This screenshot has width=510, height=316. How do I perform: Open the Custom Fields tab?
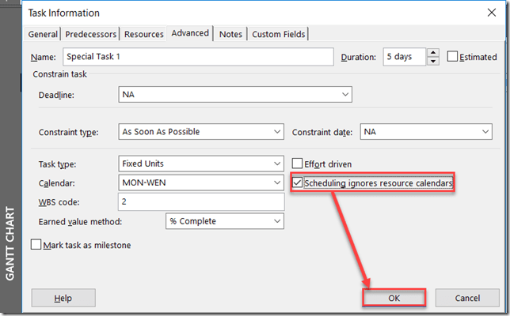point(277,35)
